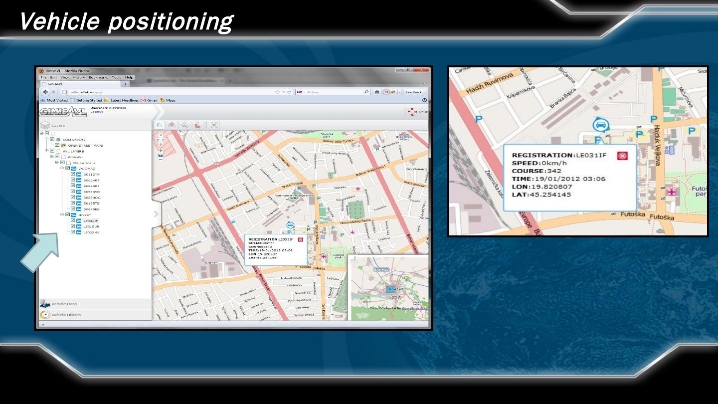Open the File menu
The width and height of the screenshot is (718, 404).
tap(43, 78)
